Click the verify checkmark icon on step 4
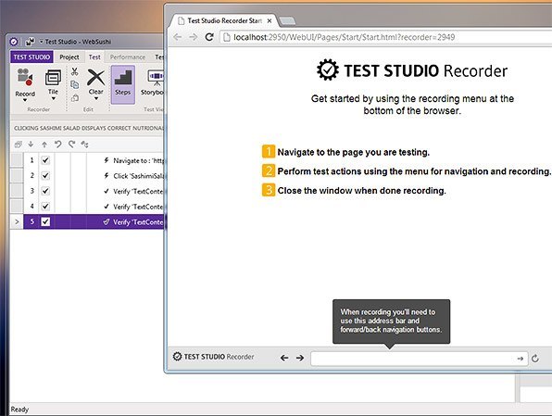Screen dimensions: 552x416 pyautogui.click(x=107, y=206)
